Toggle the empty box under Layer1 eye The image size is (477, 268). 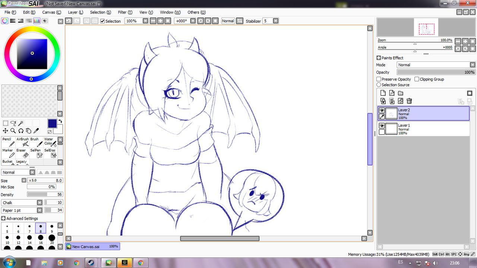coord(382,132)
